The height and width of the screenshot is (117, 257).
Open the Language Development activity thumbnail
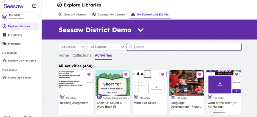[187, 83]
